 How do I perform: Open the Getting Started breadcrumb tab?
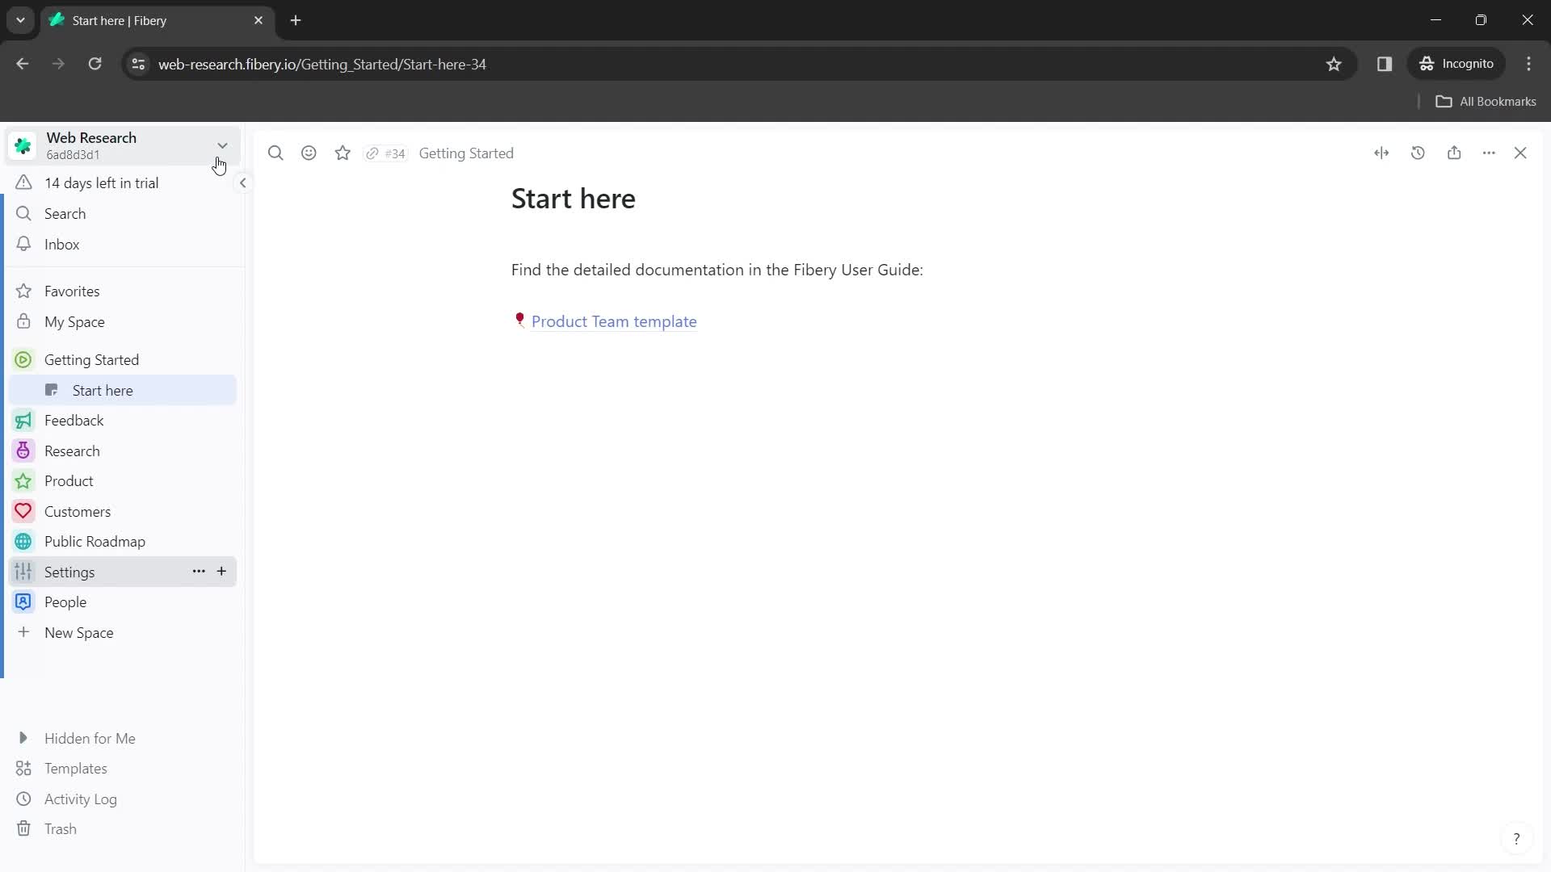point(468,153)
